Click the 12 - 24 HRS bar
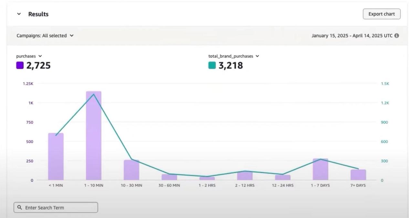Viewport: 409px width, 218px height. tap(283, 178)
